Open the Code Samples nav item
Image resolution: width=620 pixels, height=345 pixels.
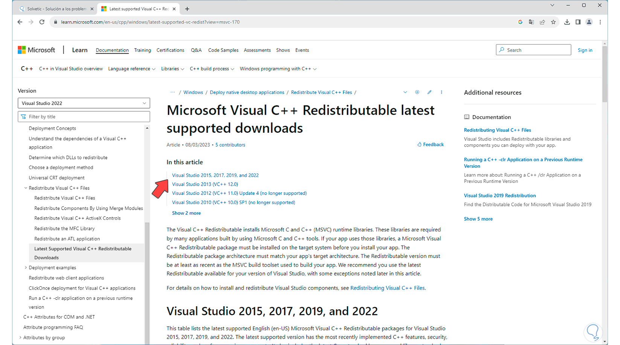(x=223, y=50)
